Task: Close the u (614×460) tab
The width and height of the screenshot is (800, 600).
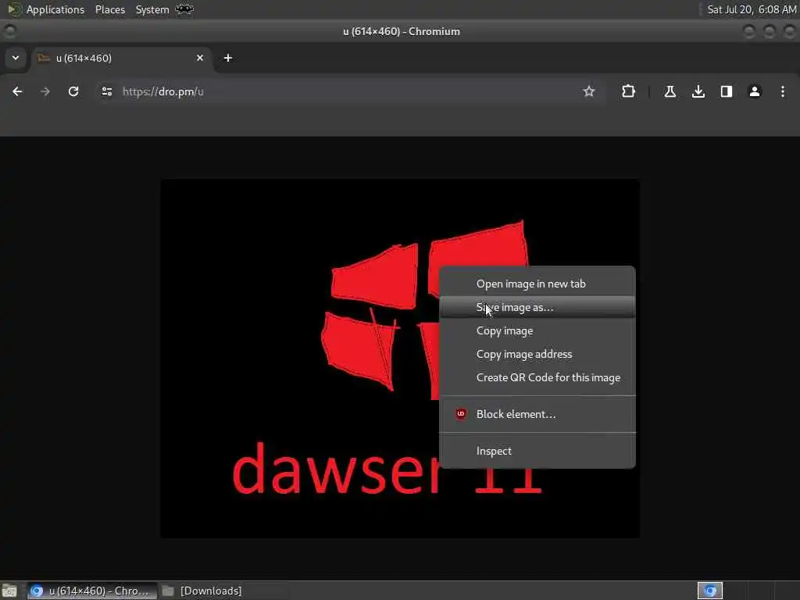Action: (x=200, y=58)
